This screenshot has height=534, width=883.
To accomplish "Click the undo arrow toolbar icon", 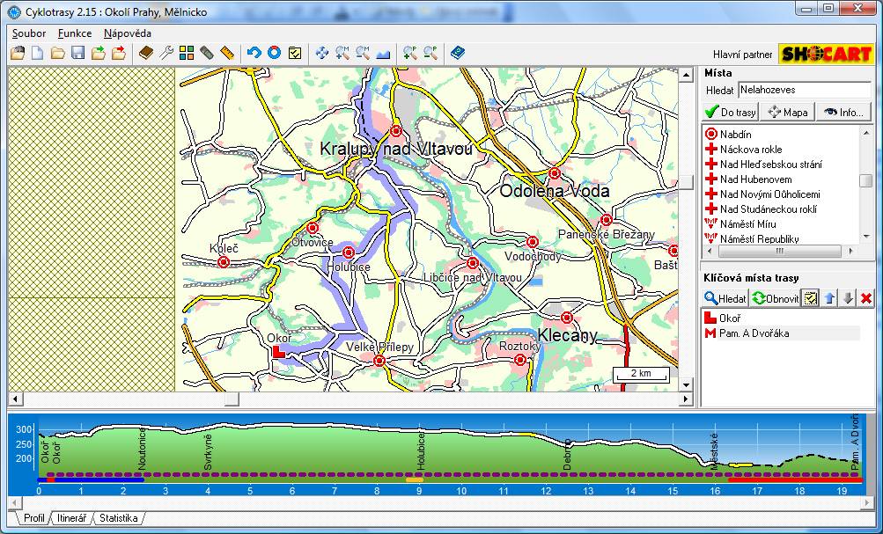I will [x=254, y=53].
